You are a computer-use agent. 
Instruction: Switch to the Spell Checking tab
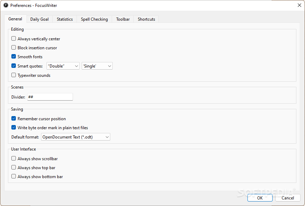point(94,19)
